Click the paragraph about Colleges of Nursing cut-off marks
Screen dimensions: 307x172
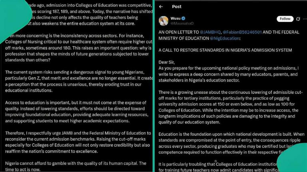pos(79,48)
